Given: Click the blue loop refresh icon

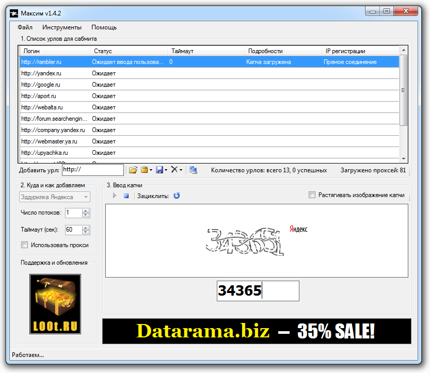Looking at the screenshot, I should [x=177, y=196].
